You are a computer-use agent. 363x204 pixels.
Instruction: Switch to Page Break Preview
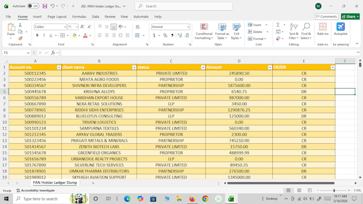pyautogui.click(x=310, y=190)
